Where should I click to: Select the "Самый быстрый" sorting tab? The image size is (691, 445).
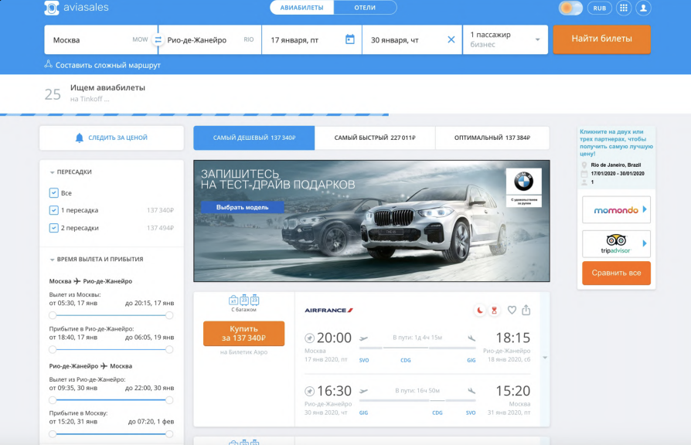click(375, 138)
